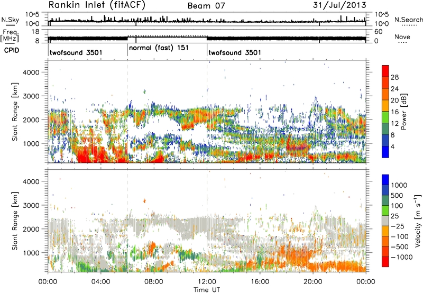The image size is (423, 293).
Task: Pick the red bottom segment of Velocity colorbar
Action: point(385,261)
